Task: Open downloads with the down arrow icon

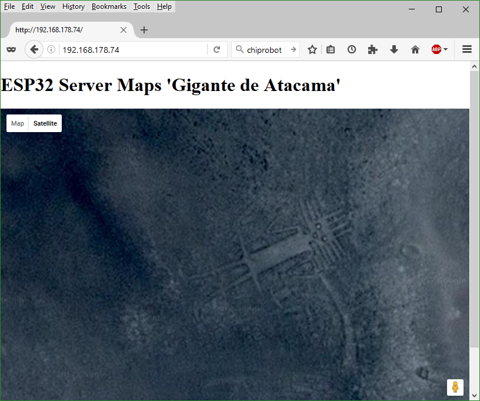Action: click(x=394, y=50)
